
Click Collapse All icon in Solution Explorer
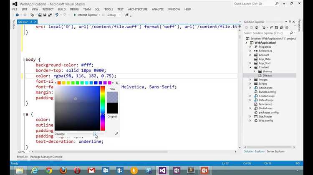tap(281, 27)
